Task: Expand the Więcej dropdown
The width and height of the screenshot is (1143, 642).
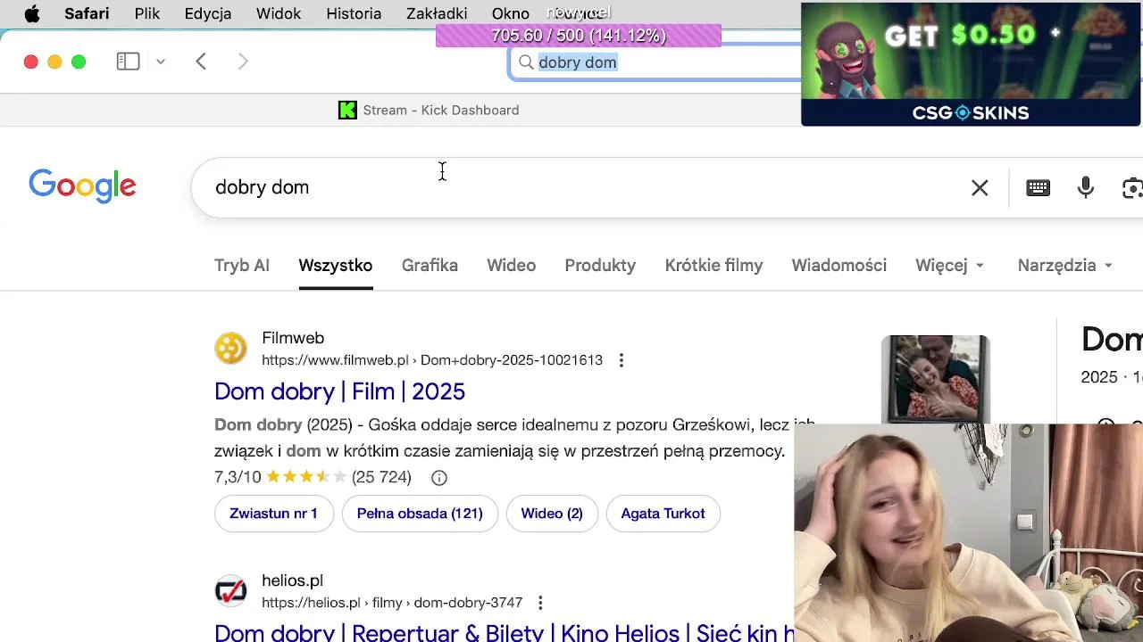Action: [949, 266]
